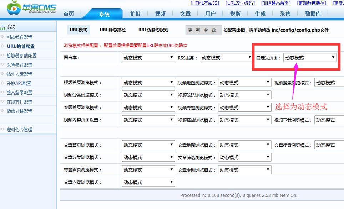Select 播放器参数配置 in the sidebar
Viewport: 344px width, 209px height.
(x=21, y=55)
